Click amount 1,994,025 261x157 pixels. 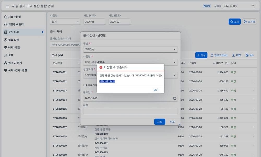223,72
